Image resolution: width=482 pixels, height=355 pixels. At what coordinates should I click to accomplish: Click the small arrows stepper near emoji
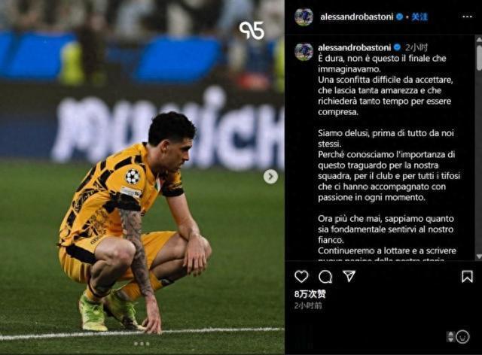click(x=450, y=337)
